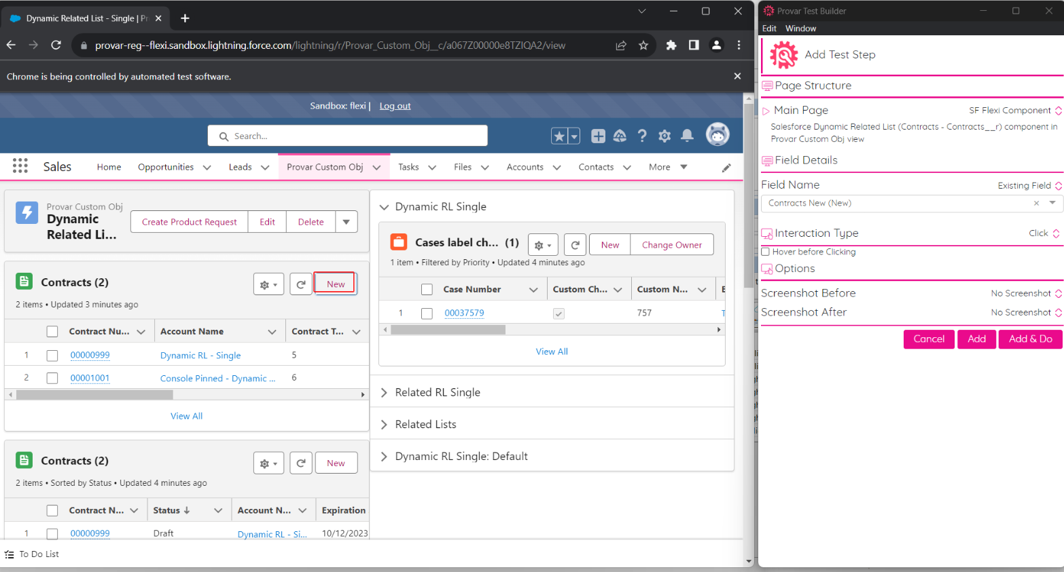Open the Favorites star icon

click(x=559, y=136)
